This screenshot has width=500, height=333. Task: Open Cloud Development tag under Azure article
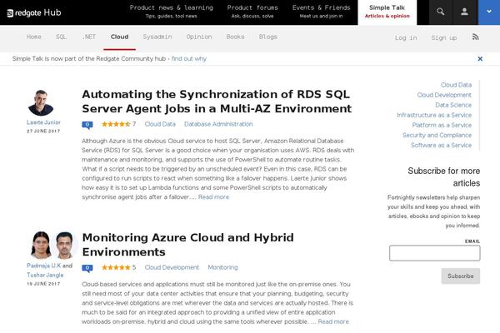[x=172, y=267]
